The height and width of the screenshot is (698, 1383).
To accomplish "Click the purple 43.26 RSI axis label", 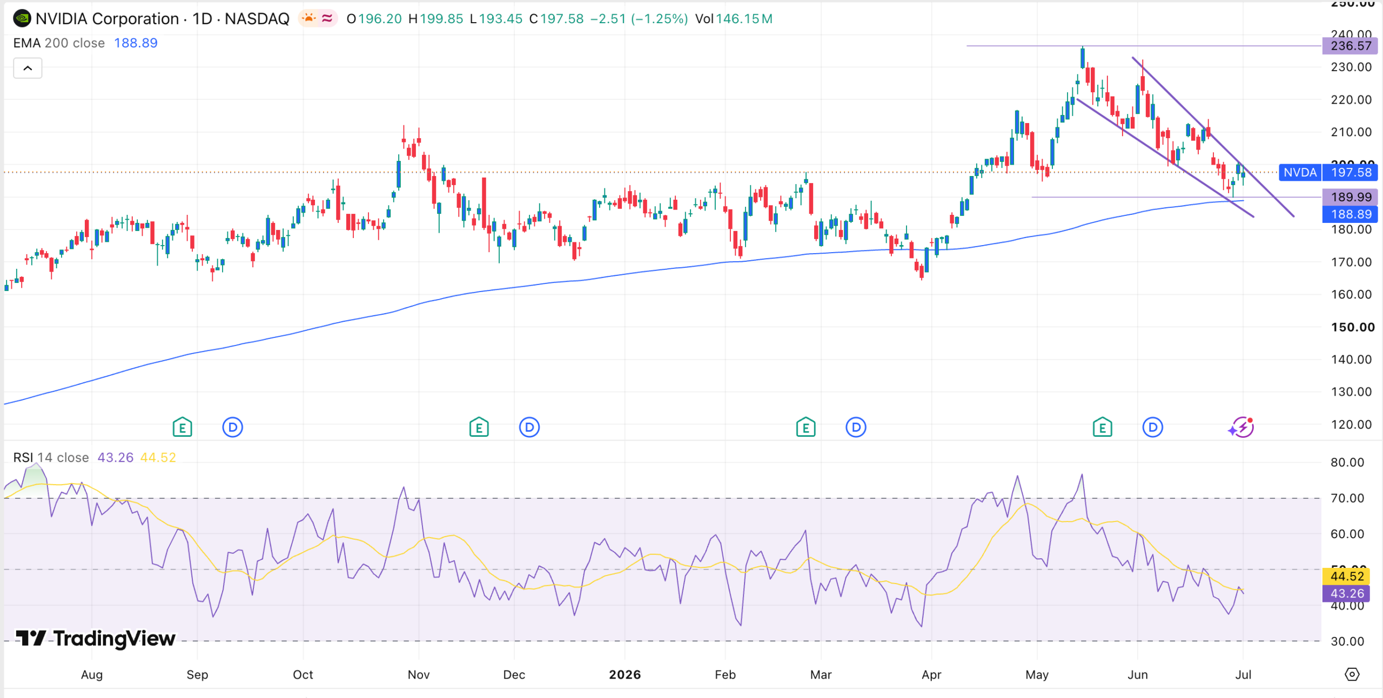I will point(1347,594).
